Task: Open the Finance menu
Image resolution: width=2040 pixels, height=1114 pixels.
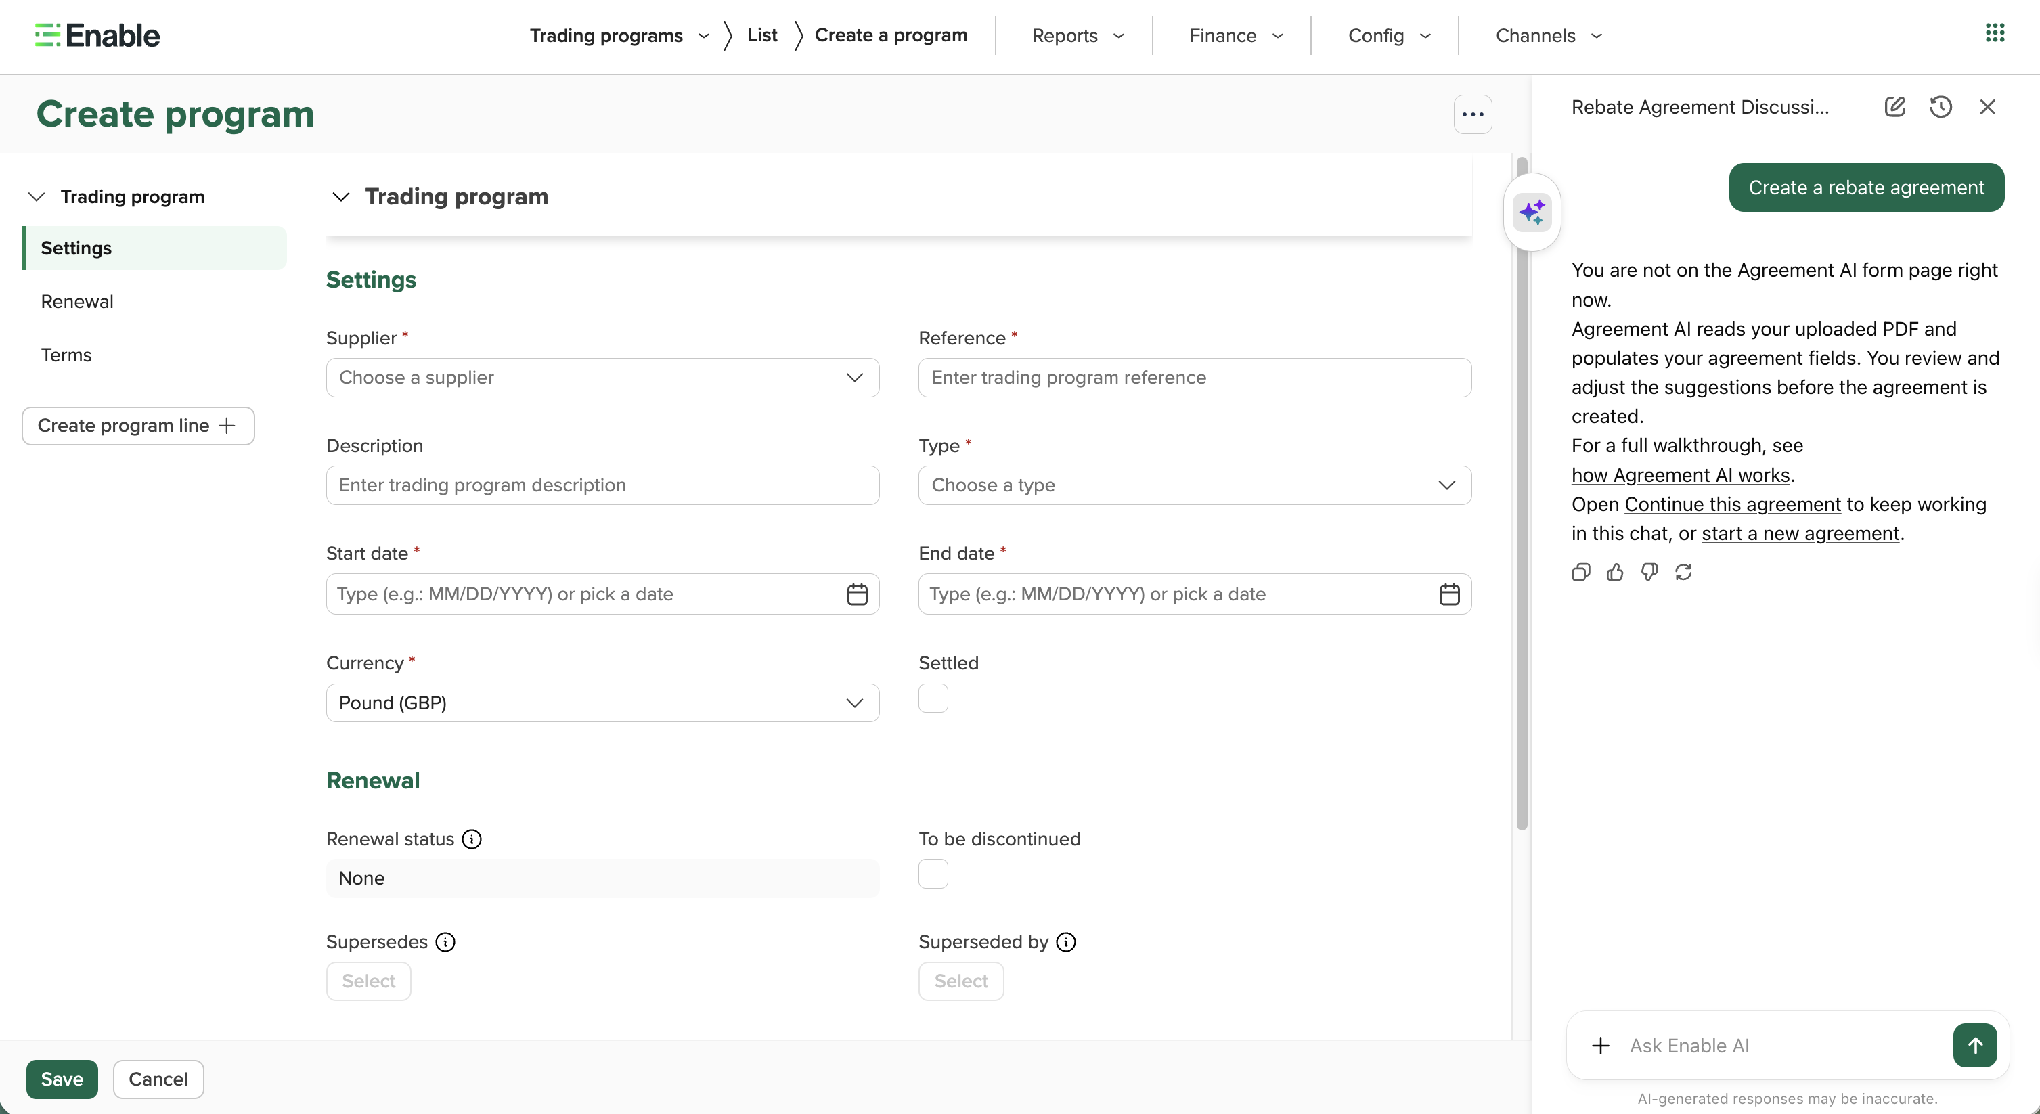Action: (x=1235, y=36)
